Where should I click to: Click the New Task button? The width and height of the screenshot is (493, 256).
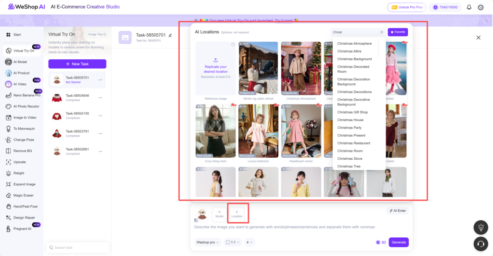[x=78, y=64]
